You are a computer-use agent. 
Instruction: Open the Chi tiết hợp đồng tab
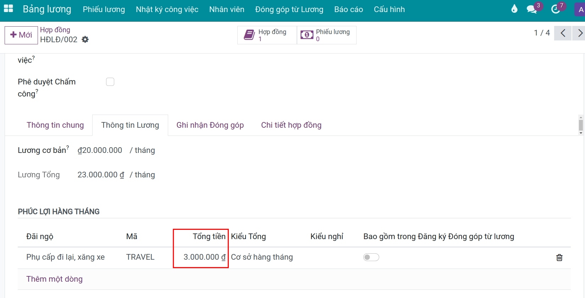(291, 125)
